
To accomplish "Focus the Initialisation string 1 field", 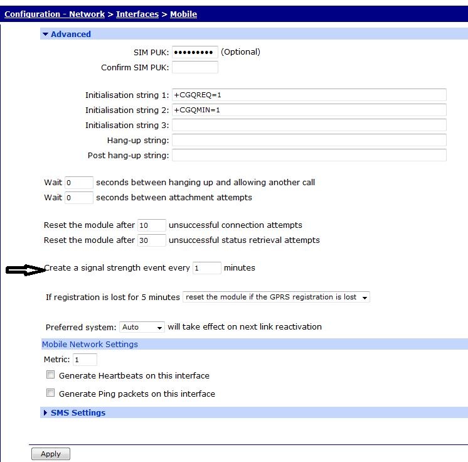I will [309, 95].
